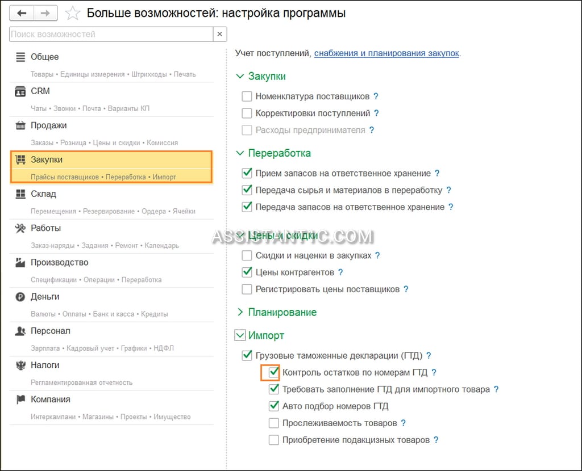
Task: Collapse the Импорт group chevron
Action: tap(240, 335)
